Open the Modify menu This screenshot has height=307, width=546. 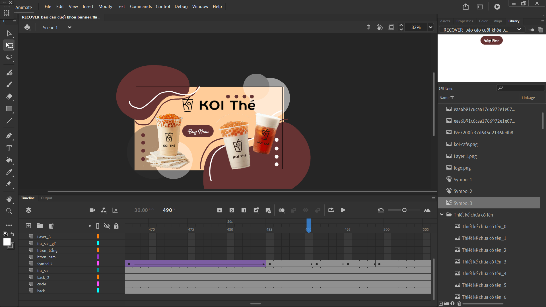[105, 6]
